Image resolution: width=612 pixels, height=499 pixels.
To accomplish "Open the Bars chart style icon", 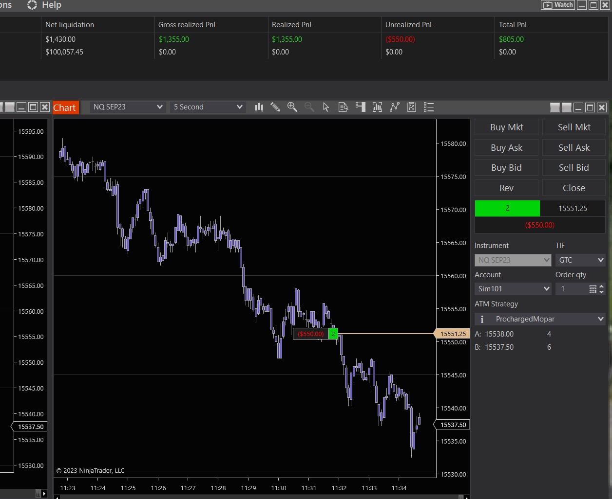I will coord(259,107).
